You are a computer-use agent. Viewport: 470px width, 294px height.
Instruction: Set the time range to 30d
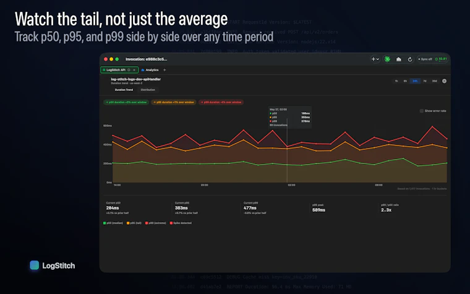point(434,81)
